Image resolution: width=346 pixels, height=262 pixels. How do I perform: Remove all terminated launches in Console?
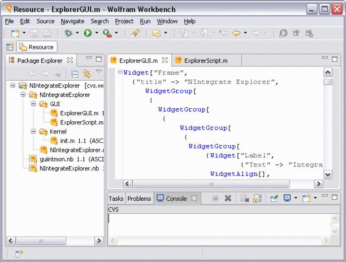click(x=227, y=198)
